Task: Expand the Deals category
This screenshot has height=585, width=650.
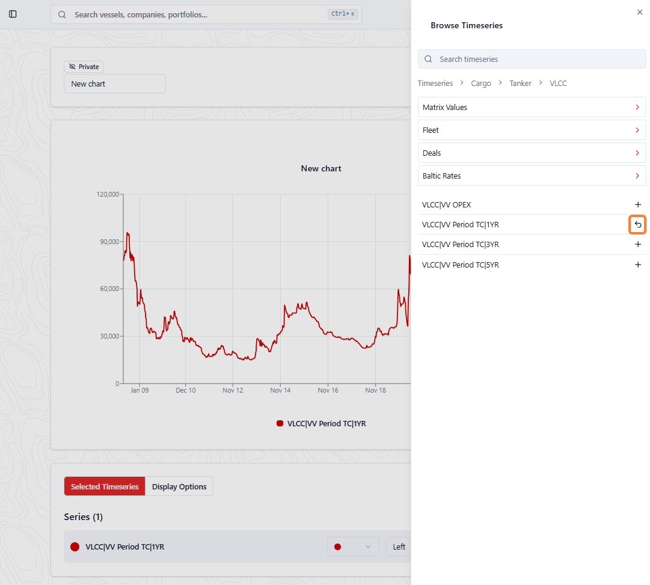Action: coord(532,153)
